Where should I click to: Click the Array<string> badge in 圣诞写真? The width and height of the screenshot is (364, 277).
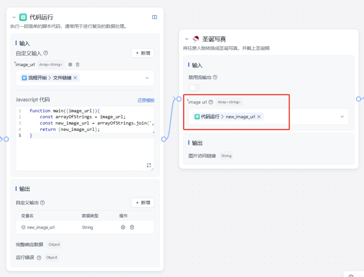click(229, 102)
